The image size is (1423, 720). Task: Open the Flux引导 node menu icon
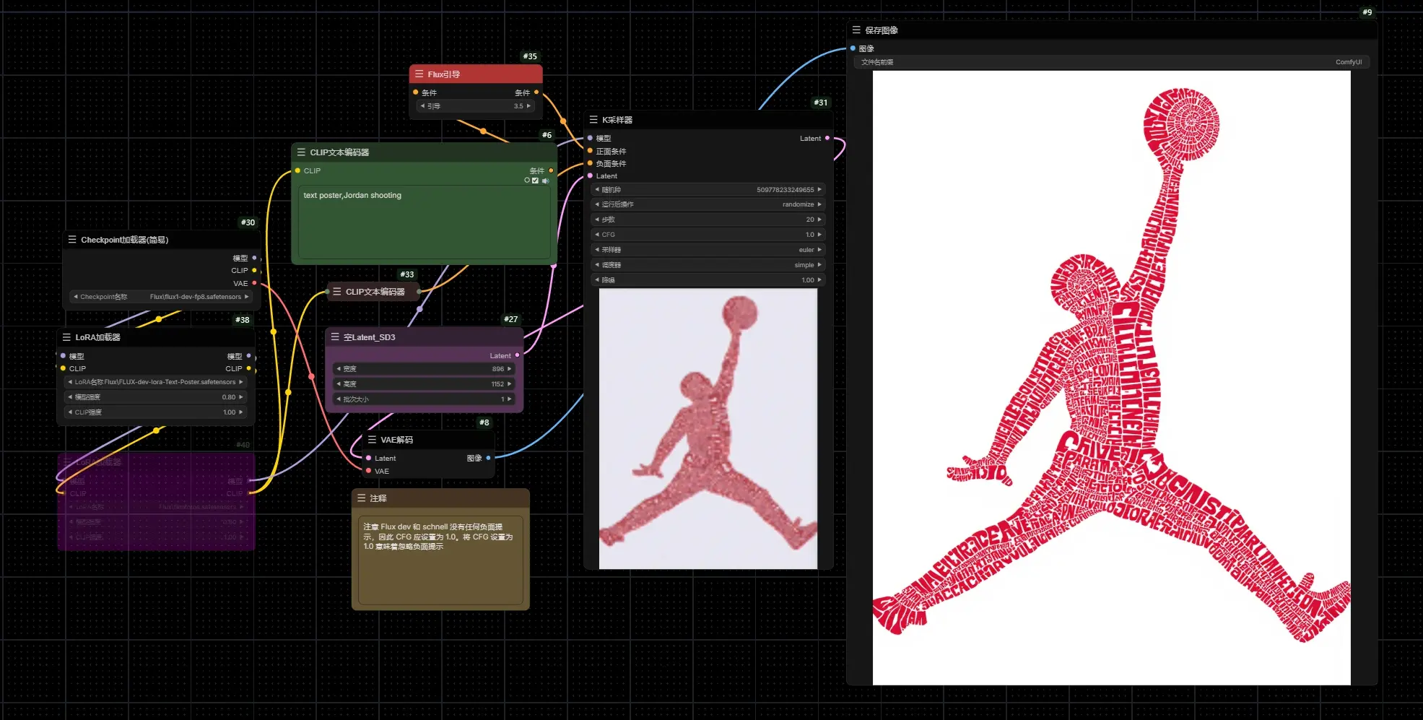point(419,74)
